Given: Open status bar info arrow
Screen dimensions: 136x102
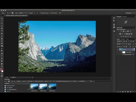Looking at the screenshot, I should click(x=33, y=77).
